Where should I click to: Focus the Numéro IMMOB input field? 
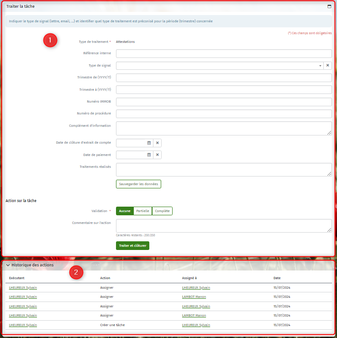click(x=224, y=102)
